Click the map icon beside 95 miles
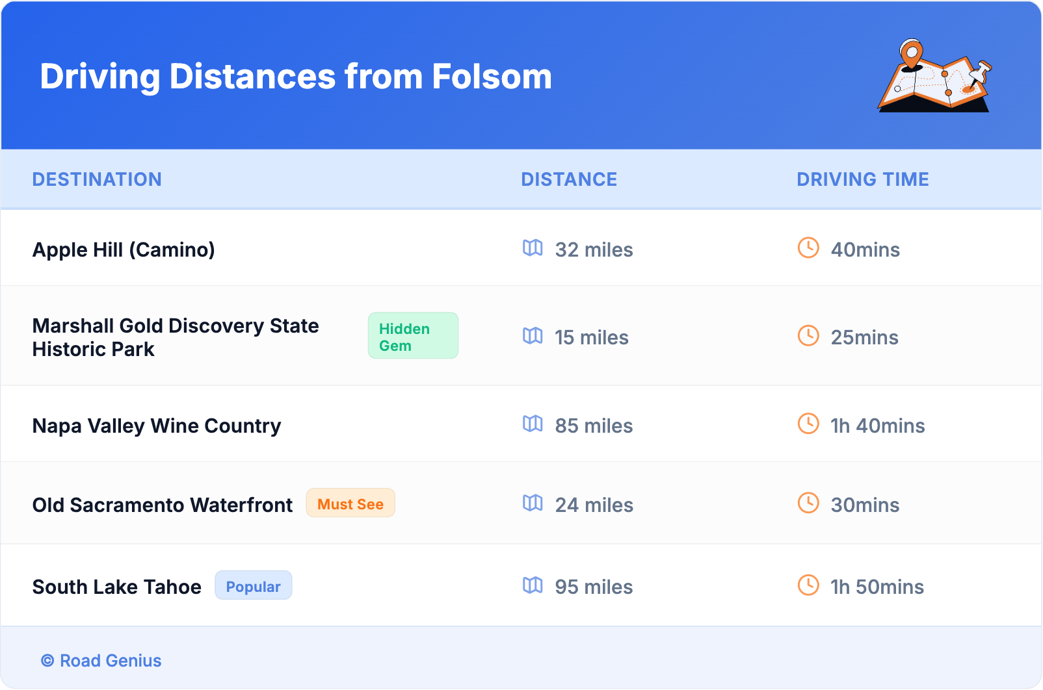Image resolution: width=1043 pixels, height=690 pixels. (x=533, y=585)
